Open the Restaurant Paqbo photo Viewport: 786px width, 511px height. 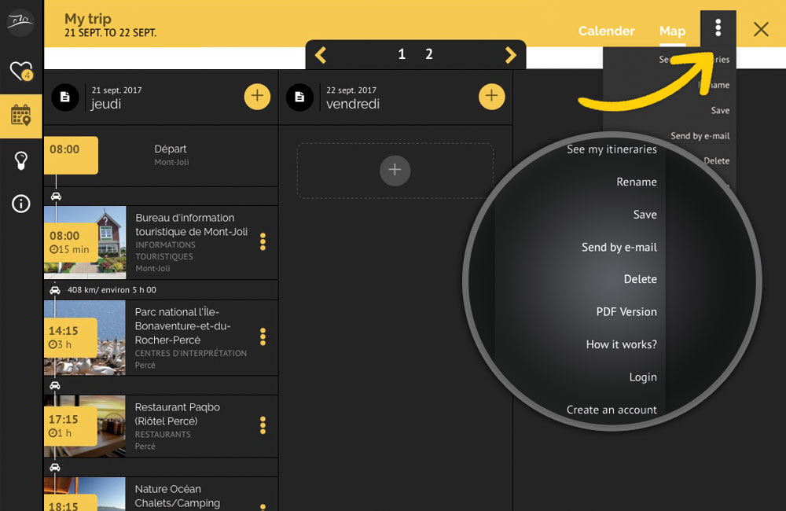(85, 426)
